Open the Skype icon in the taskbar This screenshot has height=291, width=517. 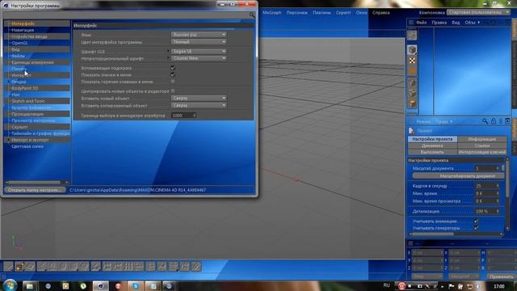click(136, 285)
